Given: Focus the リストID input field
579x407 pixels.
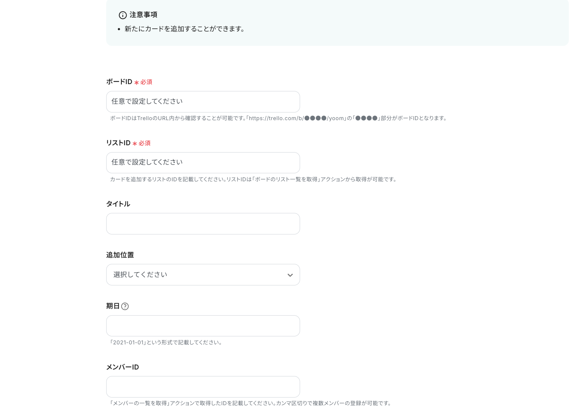Looking at the screenshot, I should click(x=203, y=163).
